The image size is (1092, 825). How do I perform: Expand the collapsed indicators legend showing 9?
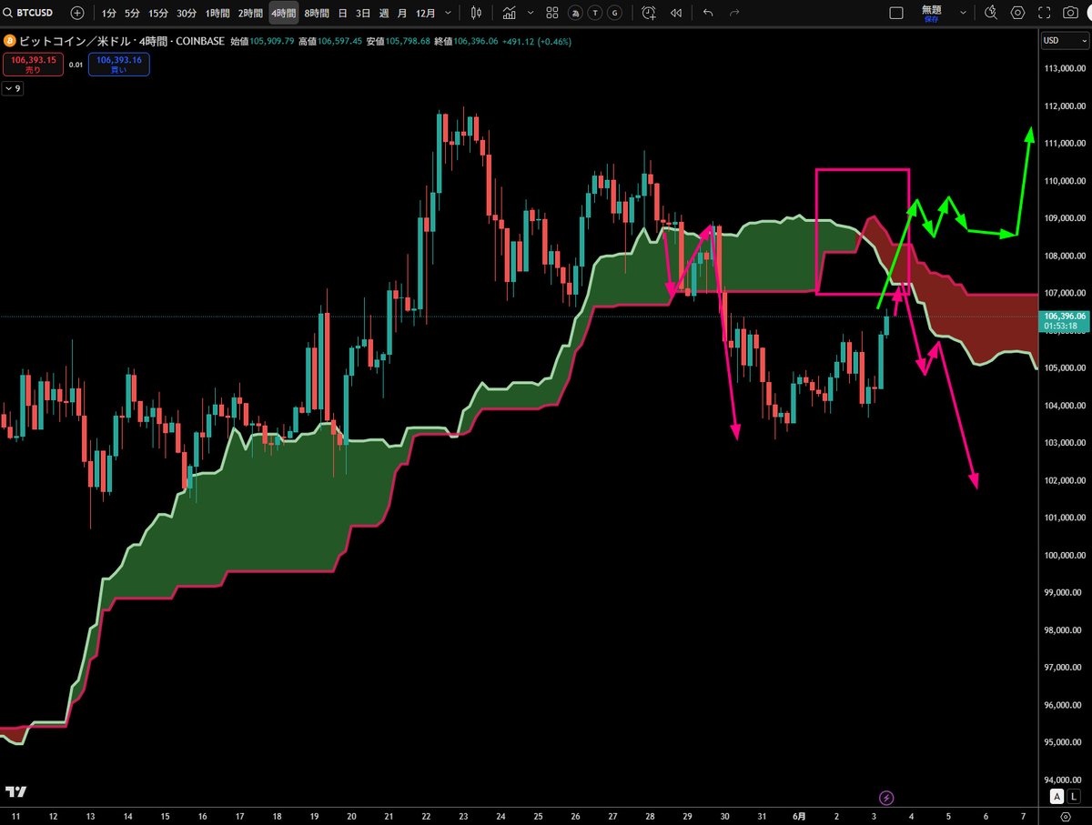point(13,88)
